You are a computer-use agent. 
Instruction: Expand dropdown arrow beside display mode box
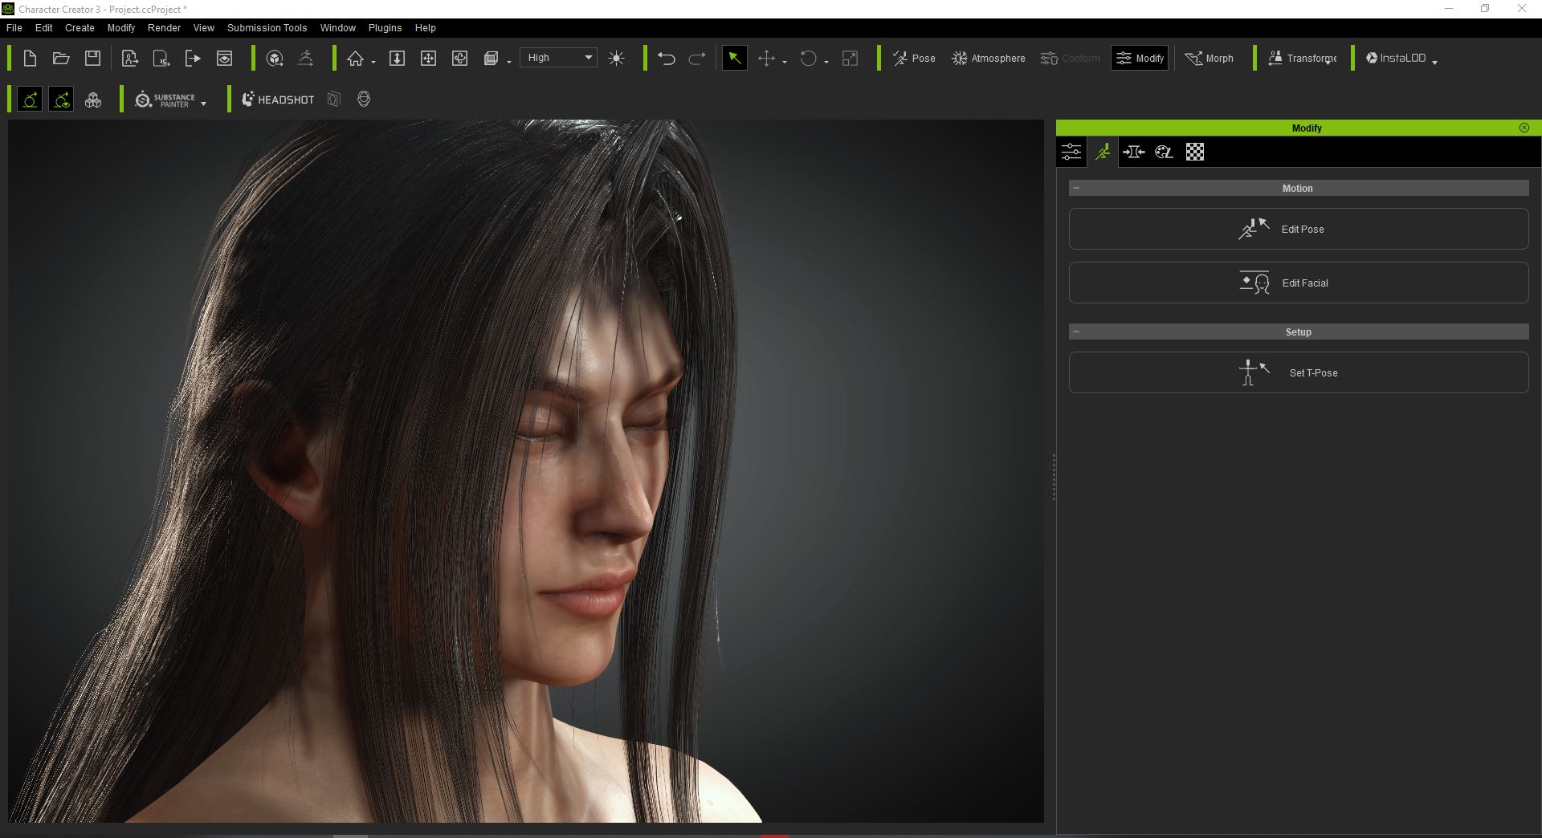tap(509, 62)
